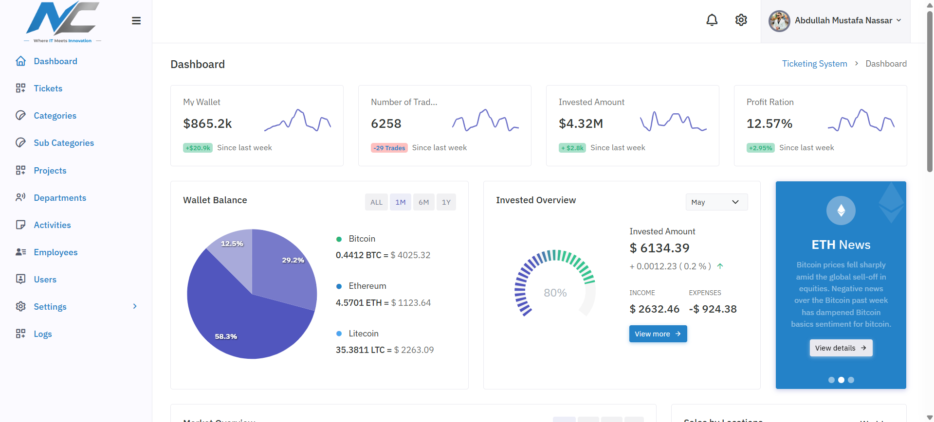Click the '+$20.9k' wallet change badge

(x=198, y=148)
